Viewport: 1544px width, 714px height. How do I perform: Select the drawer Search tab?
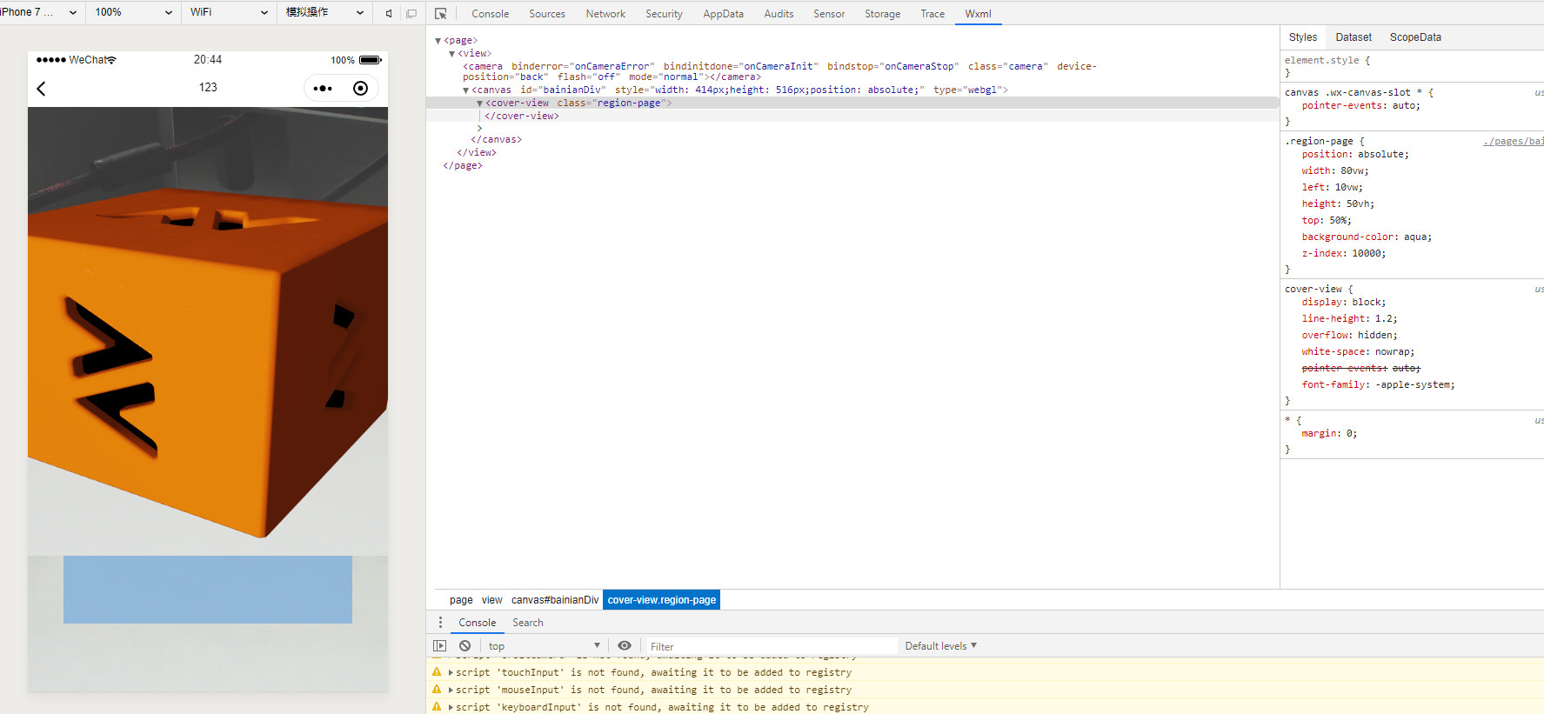(527, 623)
